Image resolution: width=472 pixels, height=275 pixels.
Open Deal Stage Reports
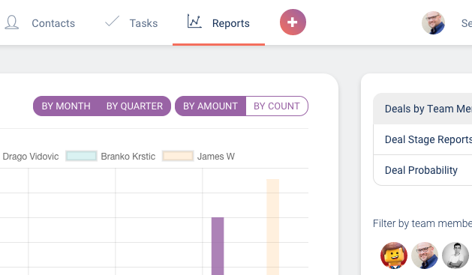click(422, 139)
